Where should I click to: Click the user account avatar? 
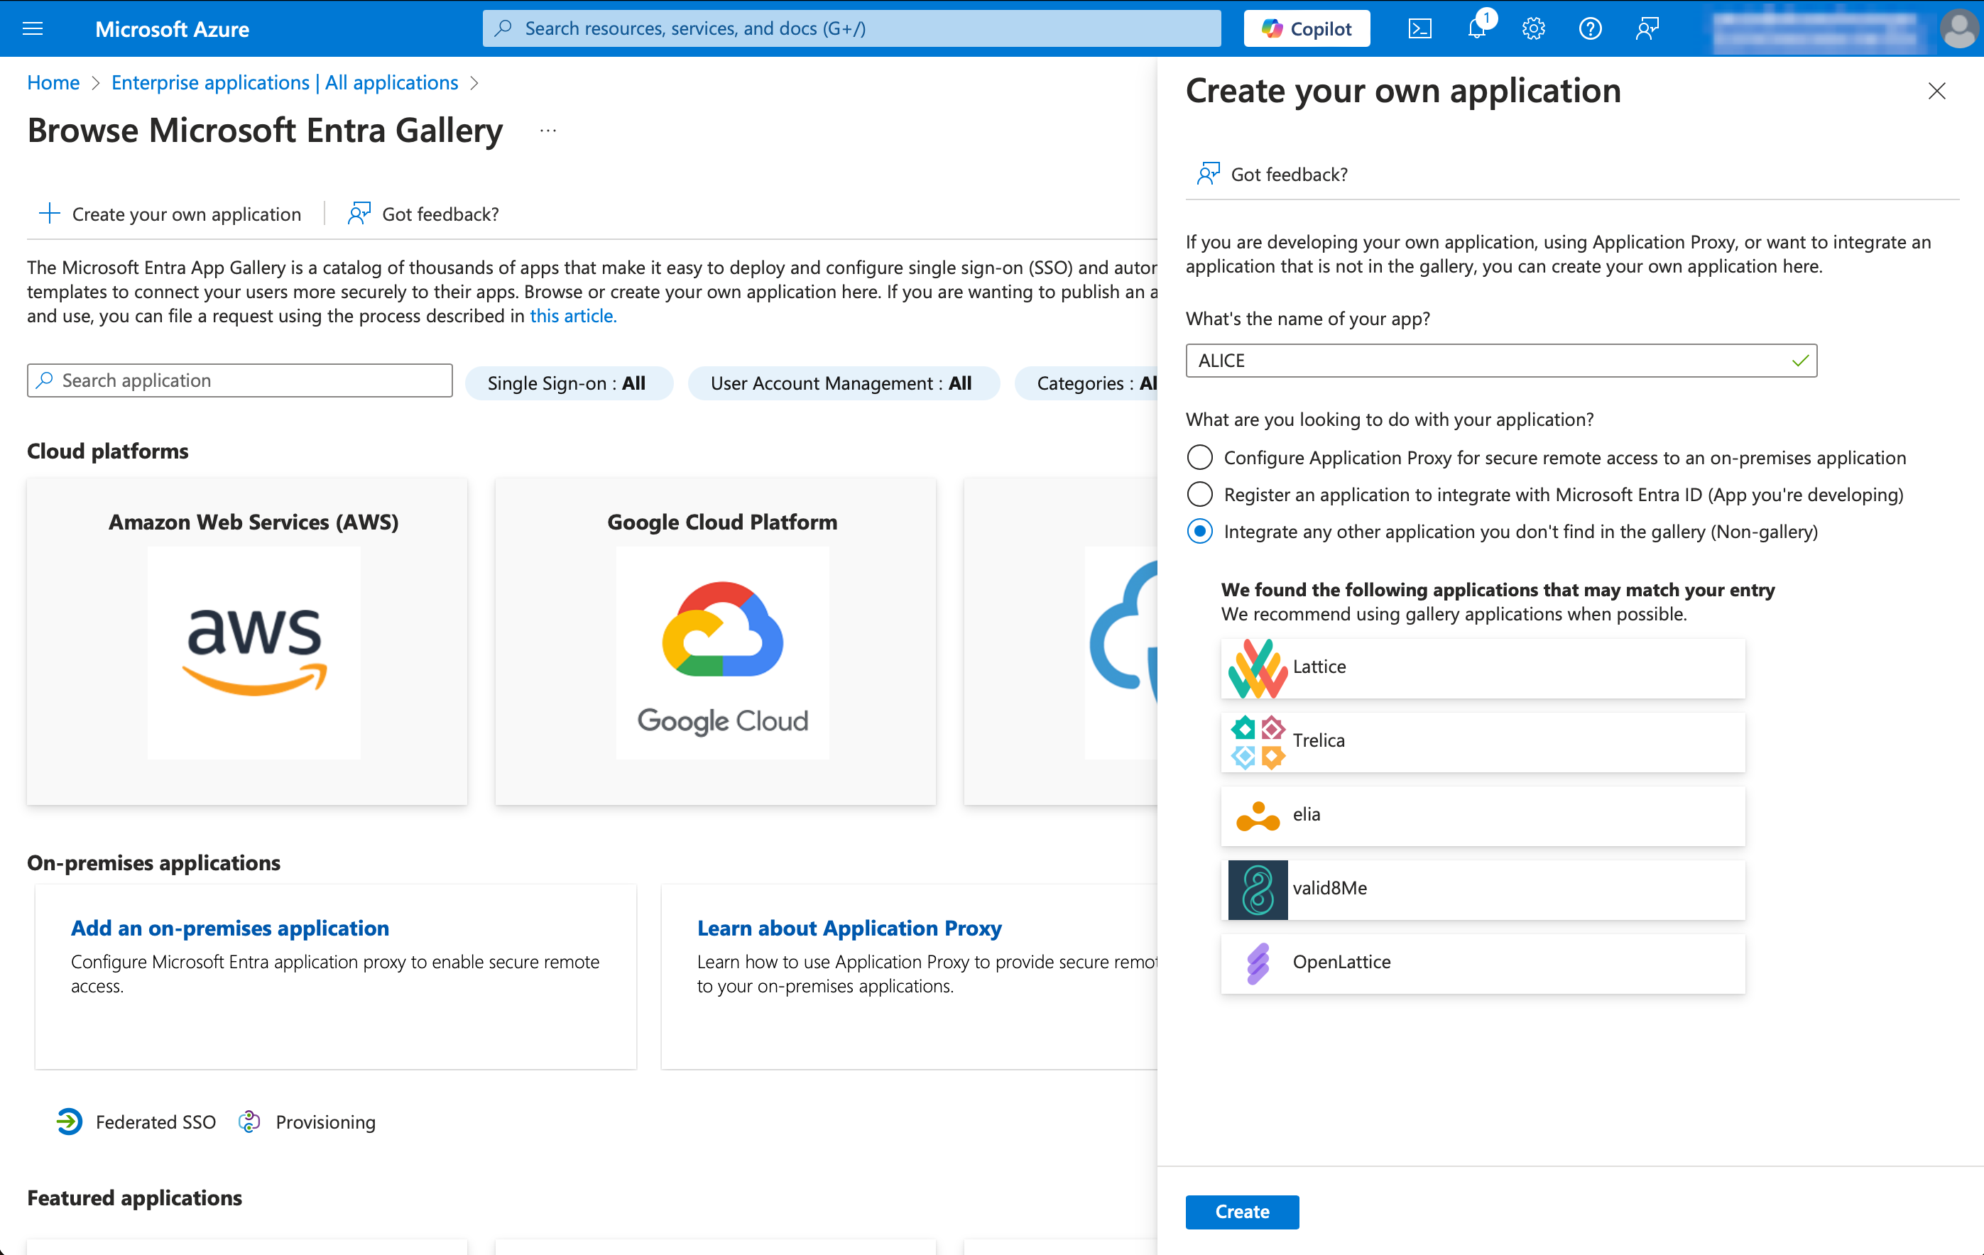[x=1959, y=29]
